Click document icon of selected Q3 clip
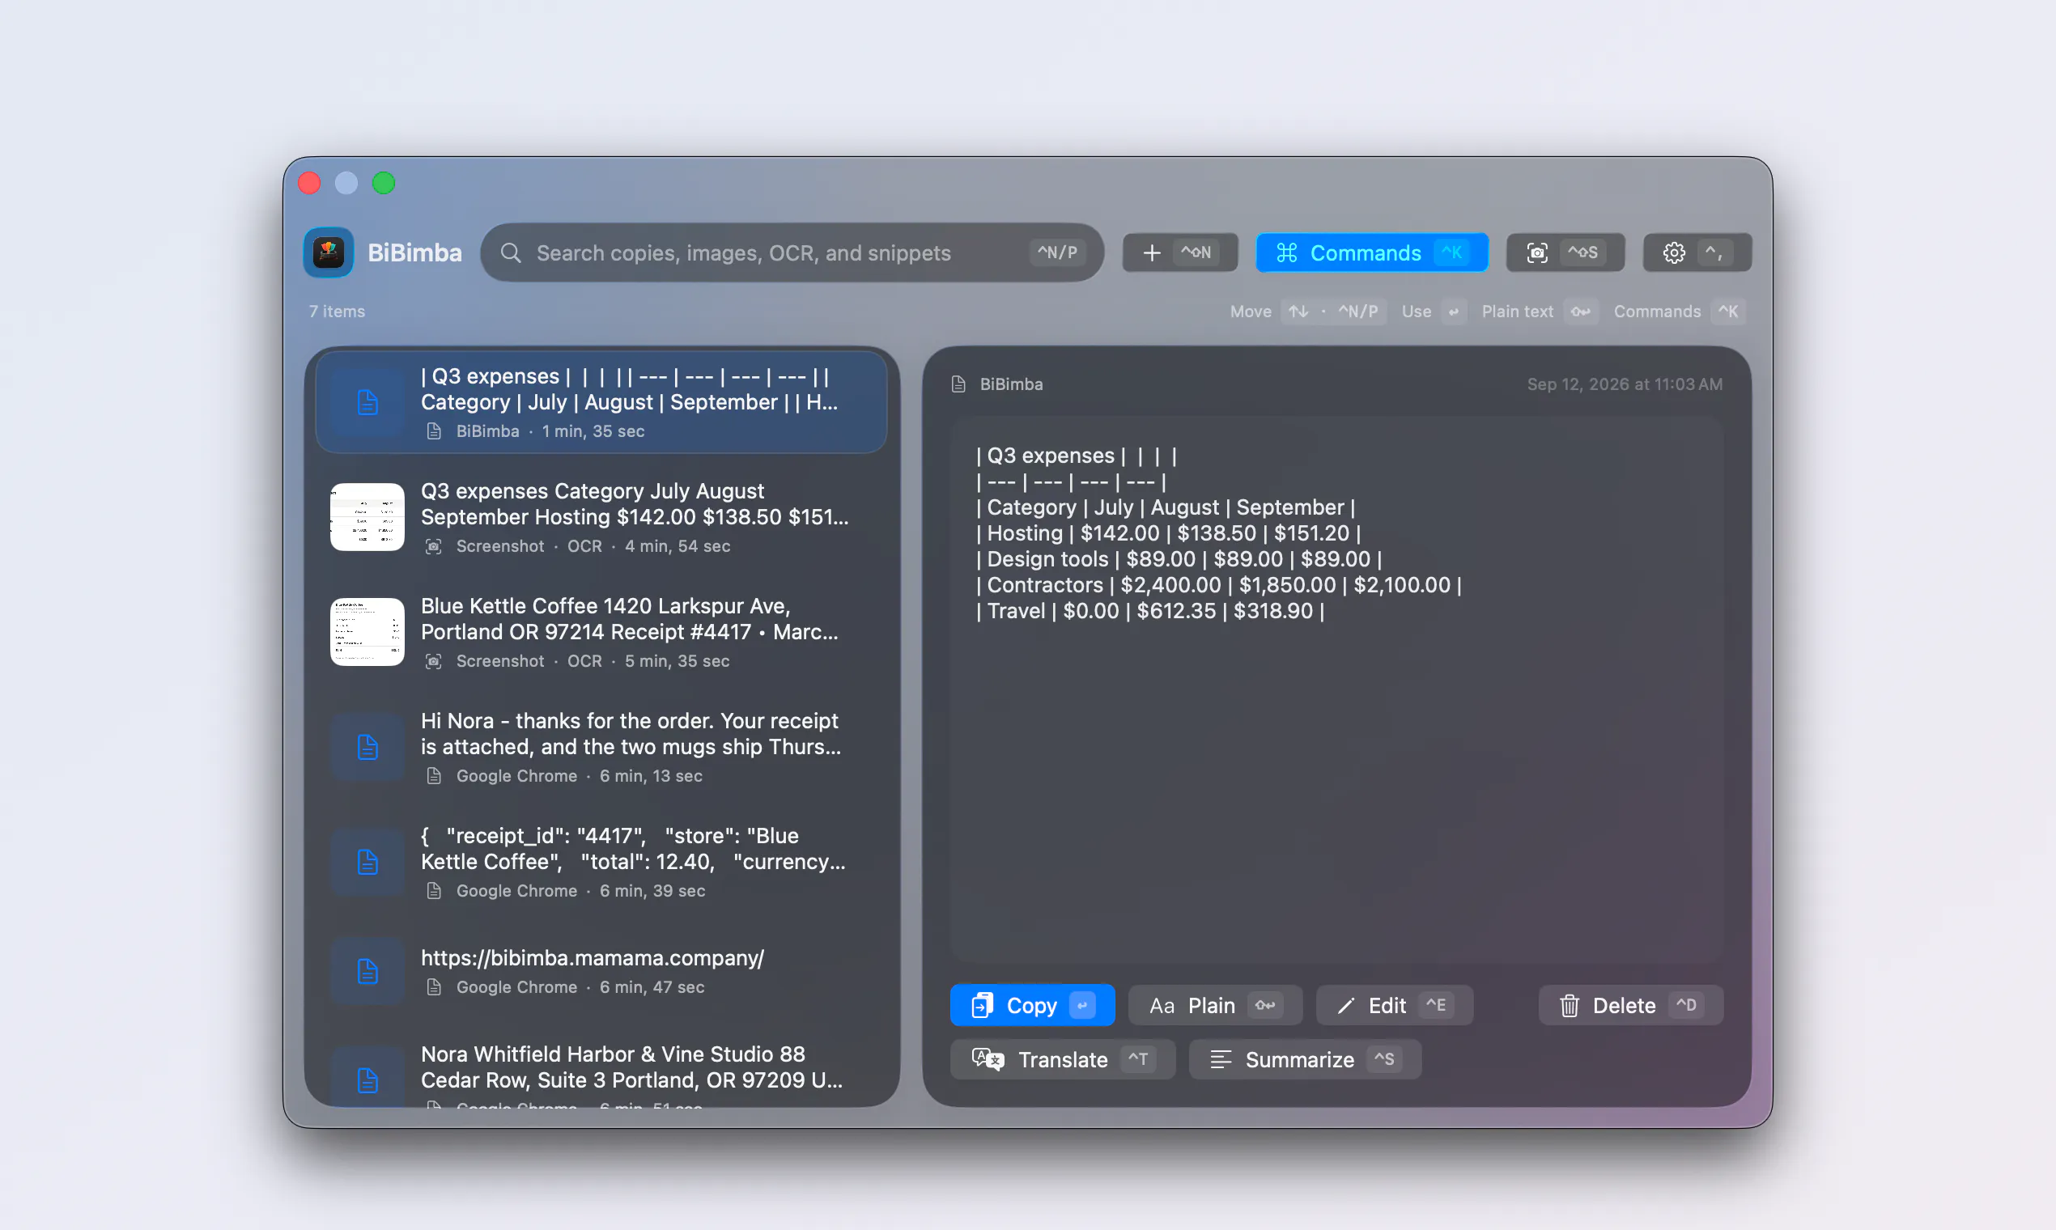This screenshot has width=2056, height=1230. [367, 402]
